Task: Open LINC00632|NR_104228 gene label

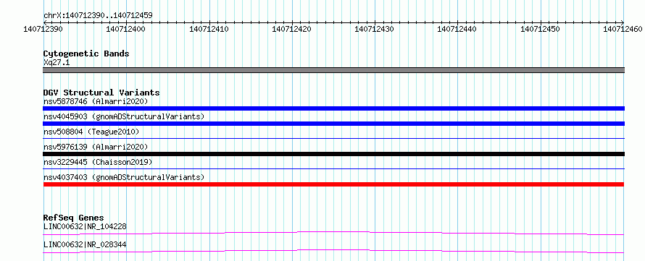Action: [x=85, y=226]
